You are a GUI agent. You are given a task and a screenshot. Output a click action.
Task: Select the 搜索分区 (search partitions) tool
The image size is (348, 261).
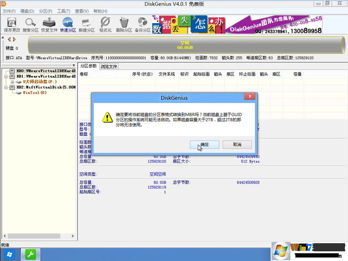tap(30, 24)
